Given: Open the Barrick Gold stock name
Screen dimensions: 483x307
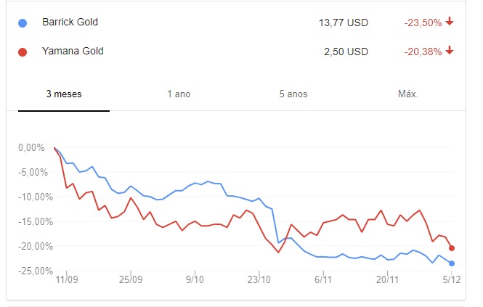Looking at the screenshot, I should pos(70,22).
